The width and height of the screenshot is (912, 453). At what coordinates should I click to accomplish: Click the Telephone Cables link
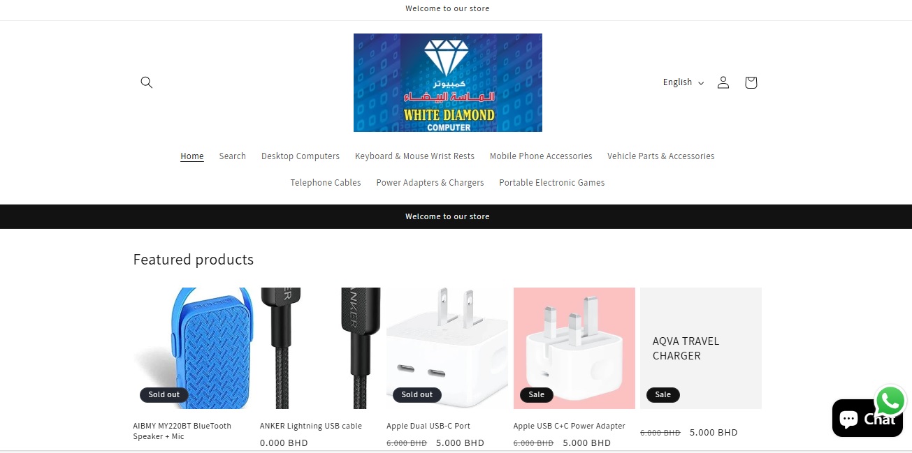(x=326, y=183)
